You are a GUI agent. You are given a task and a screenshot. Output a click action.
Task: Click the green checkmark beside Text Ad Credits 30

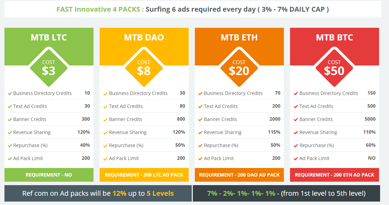coord(10,107)
